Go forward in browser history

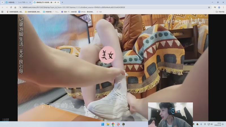pos(7,7)
